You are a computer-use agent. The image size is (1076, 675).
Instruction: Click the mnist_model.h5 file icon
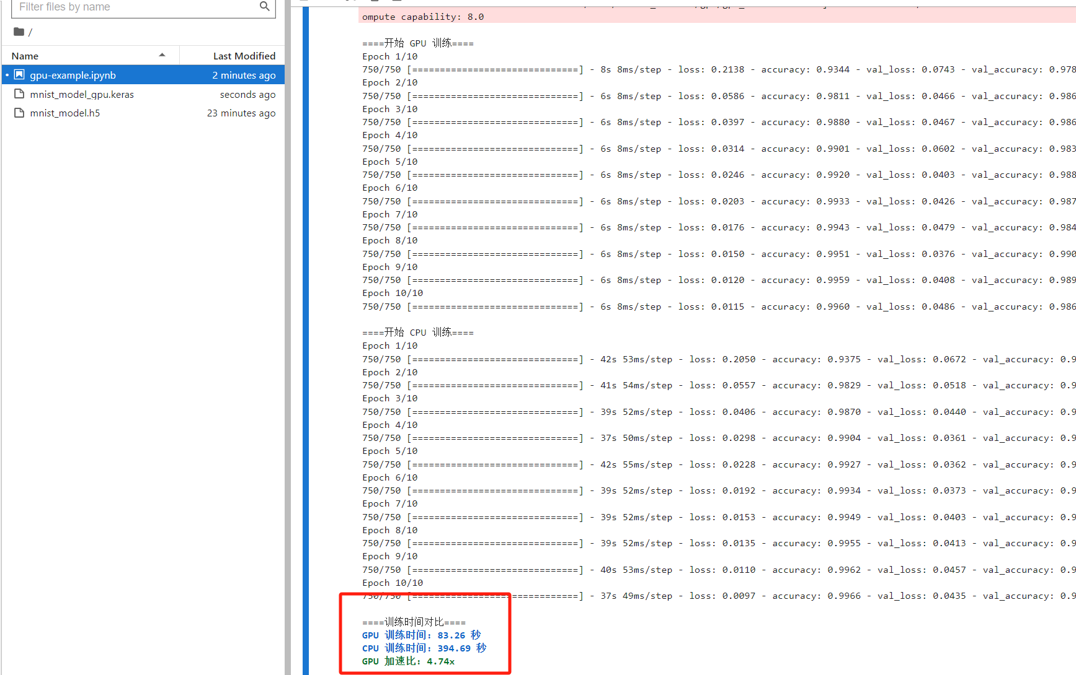(x=19, y=113)
